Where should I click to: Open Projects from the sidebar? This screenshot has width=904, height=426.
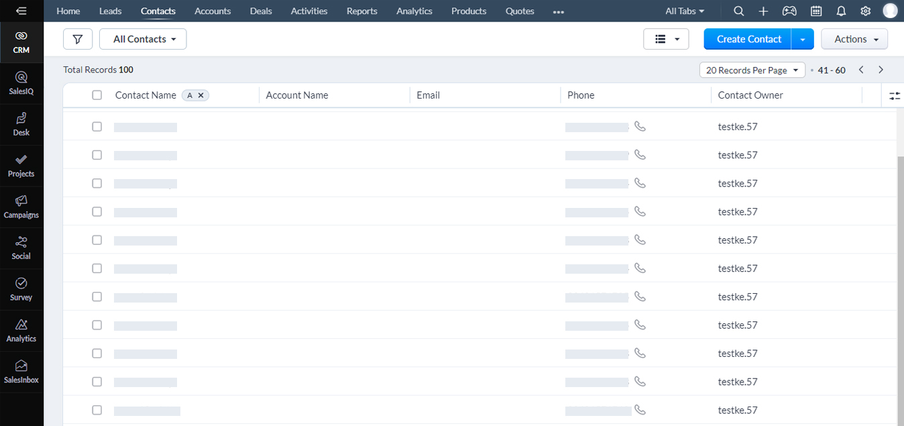click(21, 166)
